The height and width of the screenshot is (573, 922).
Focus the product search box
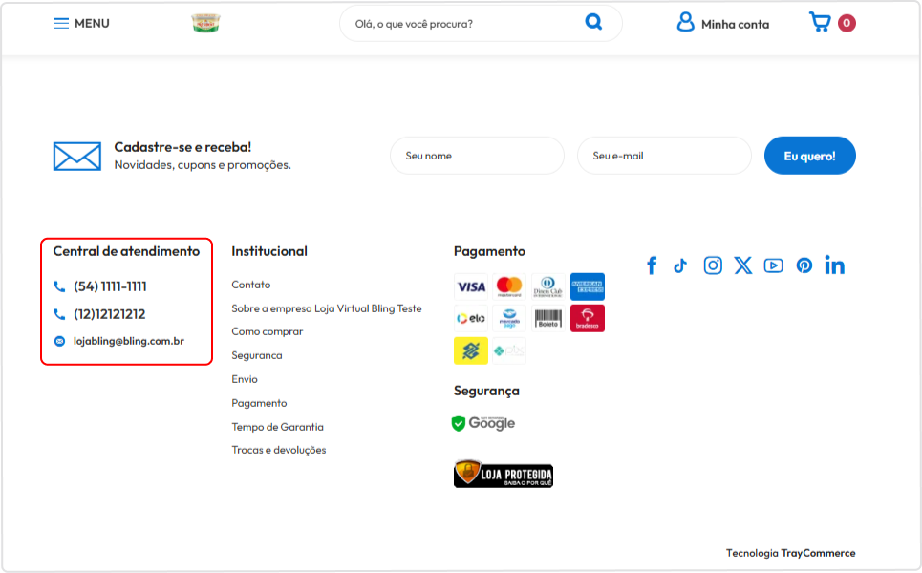464,24
